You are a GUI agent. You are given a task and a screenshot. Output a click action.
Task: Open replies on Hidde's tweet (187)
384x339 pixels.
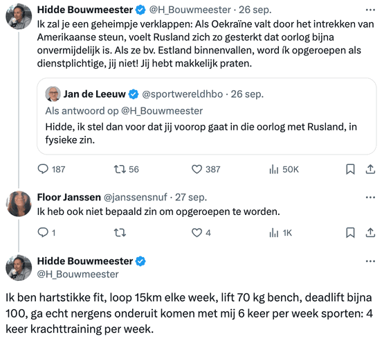(x=51, y=169)
